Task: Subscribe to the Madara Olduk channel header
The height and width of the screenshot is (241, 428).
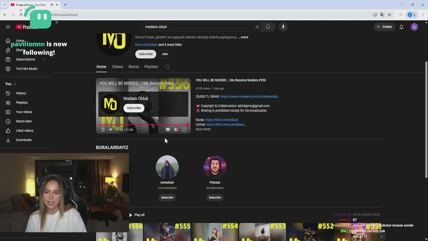Action: 146,54
